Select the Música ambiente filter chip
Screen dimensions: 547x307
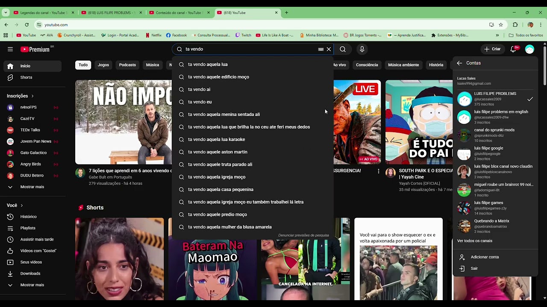coord(403,65)
